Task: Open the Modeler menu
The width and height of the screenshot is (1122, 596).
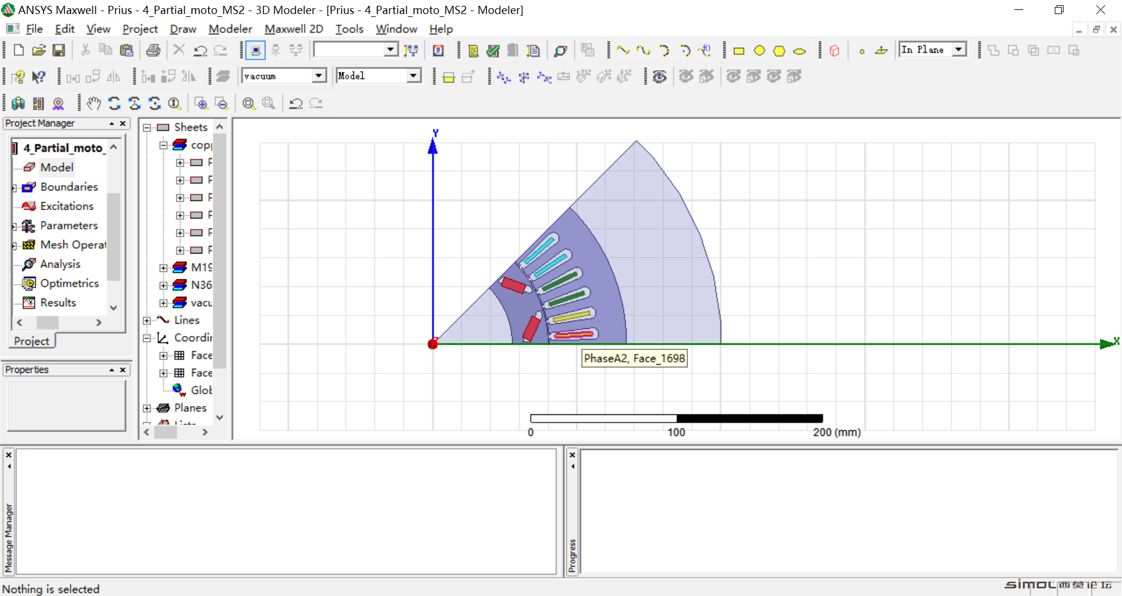Action: pos(230,29)
